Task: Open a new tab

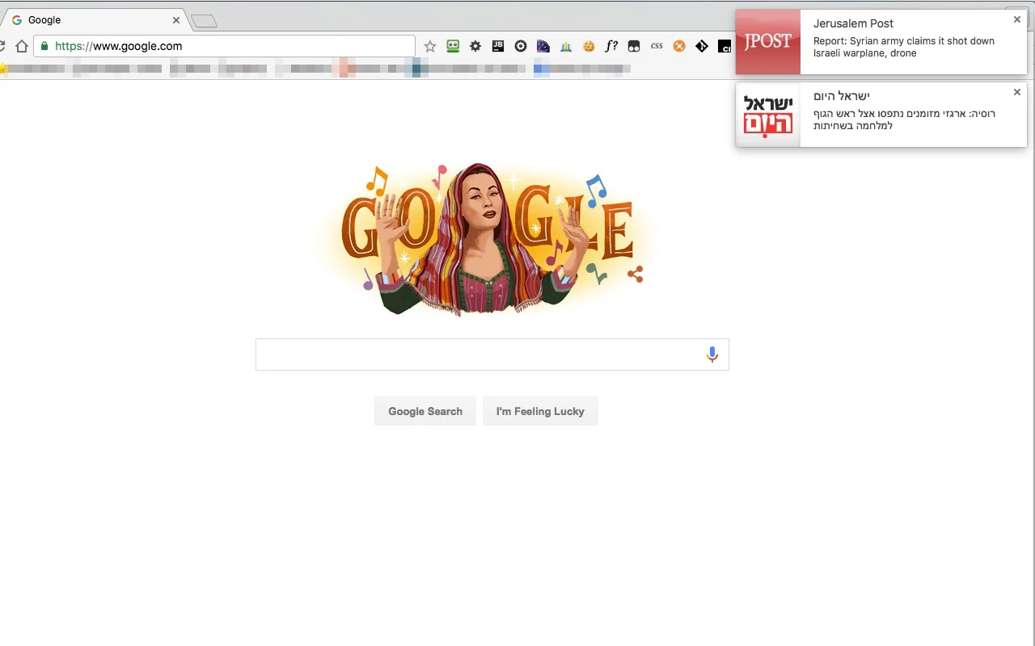Action: (204, 22)
